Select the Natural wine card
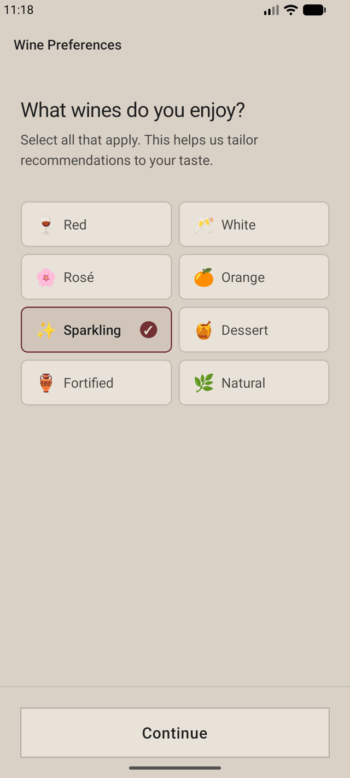The width and height of the screenshot is (350, 778). pos(254,382)
